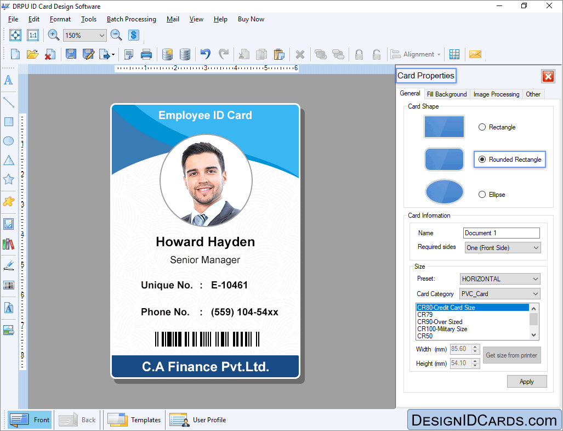Close the Card Properties panel

tap(548, 76)
